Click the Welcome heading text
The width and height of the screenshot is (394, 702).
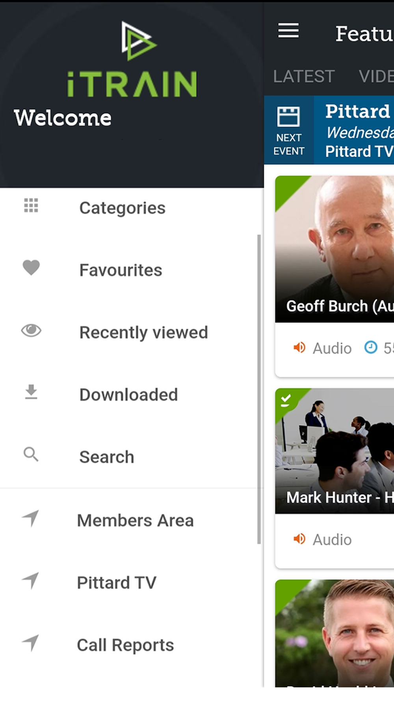tap(63, 118)
